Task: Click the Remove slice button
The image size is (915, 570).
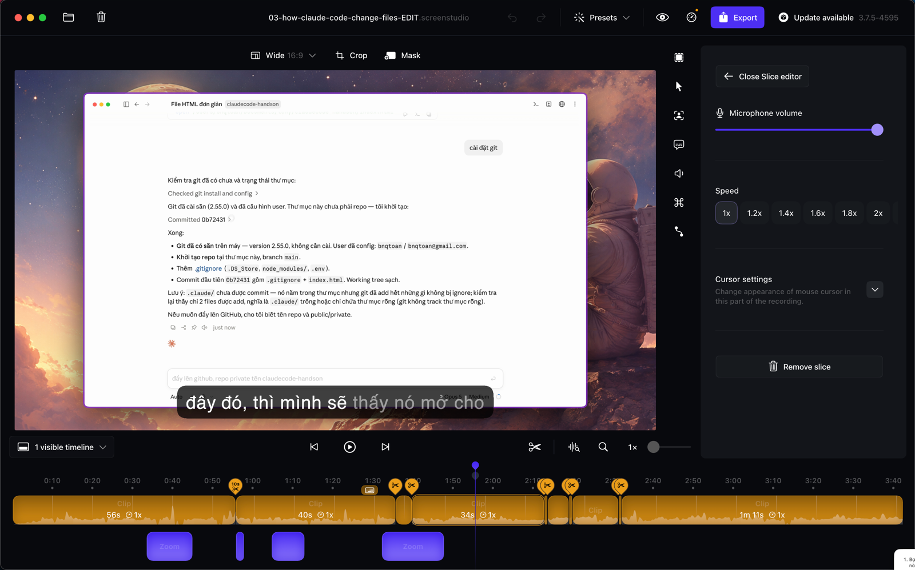Action: 799,367
